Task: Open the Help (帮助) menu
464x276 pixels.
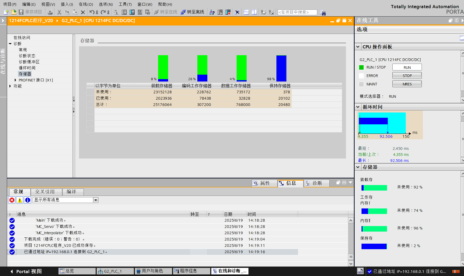Action: tap(165, 4)
